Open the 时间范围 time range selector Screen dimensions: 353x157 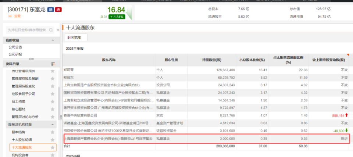[x=76, y=37]
